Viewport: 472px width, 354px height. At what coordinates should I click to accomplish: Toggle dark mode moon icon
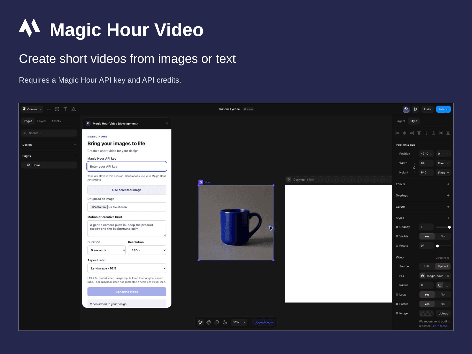tap(225, 322)
